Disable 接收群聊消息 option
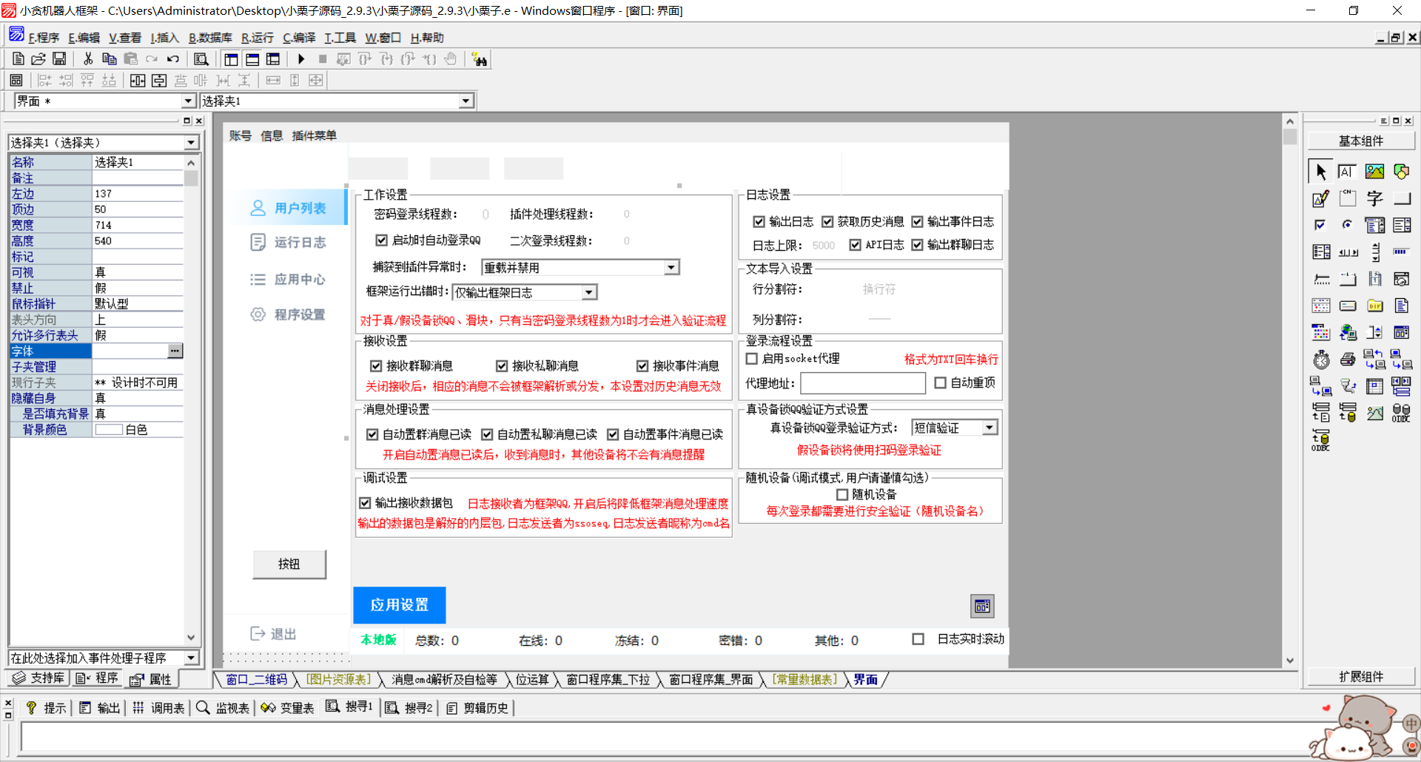The width and height of the screenshot is (1421, 762). (376, 365)
